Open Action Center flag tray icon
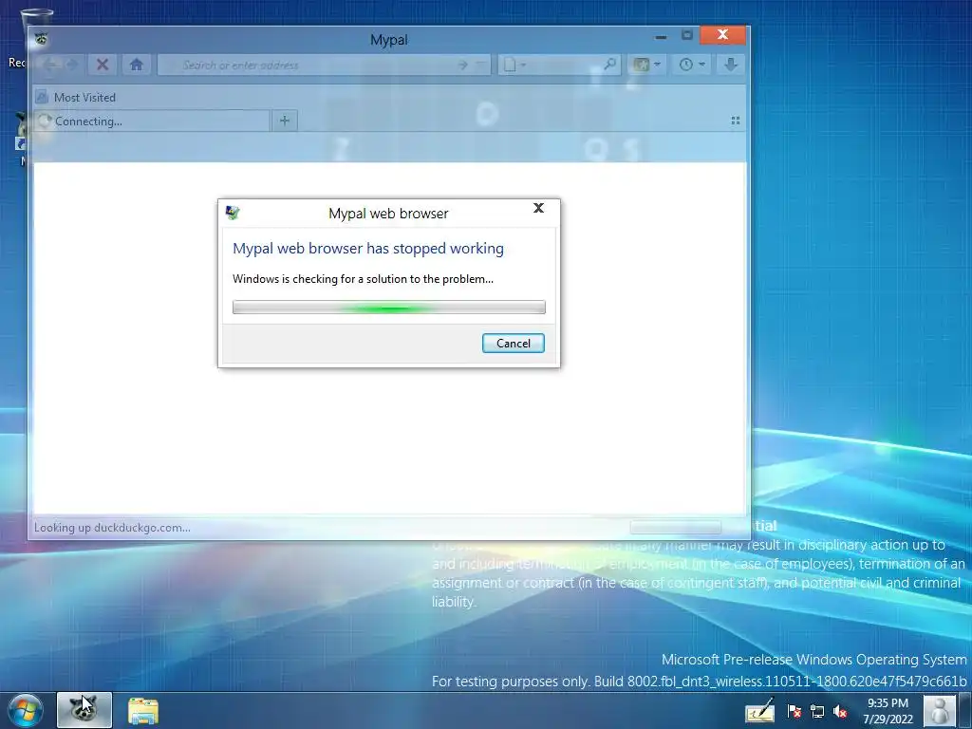The image size is (972, 729). (794, 711)
